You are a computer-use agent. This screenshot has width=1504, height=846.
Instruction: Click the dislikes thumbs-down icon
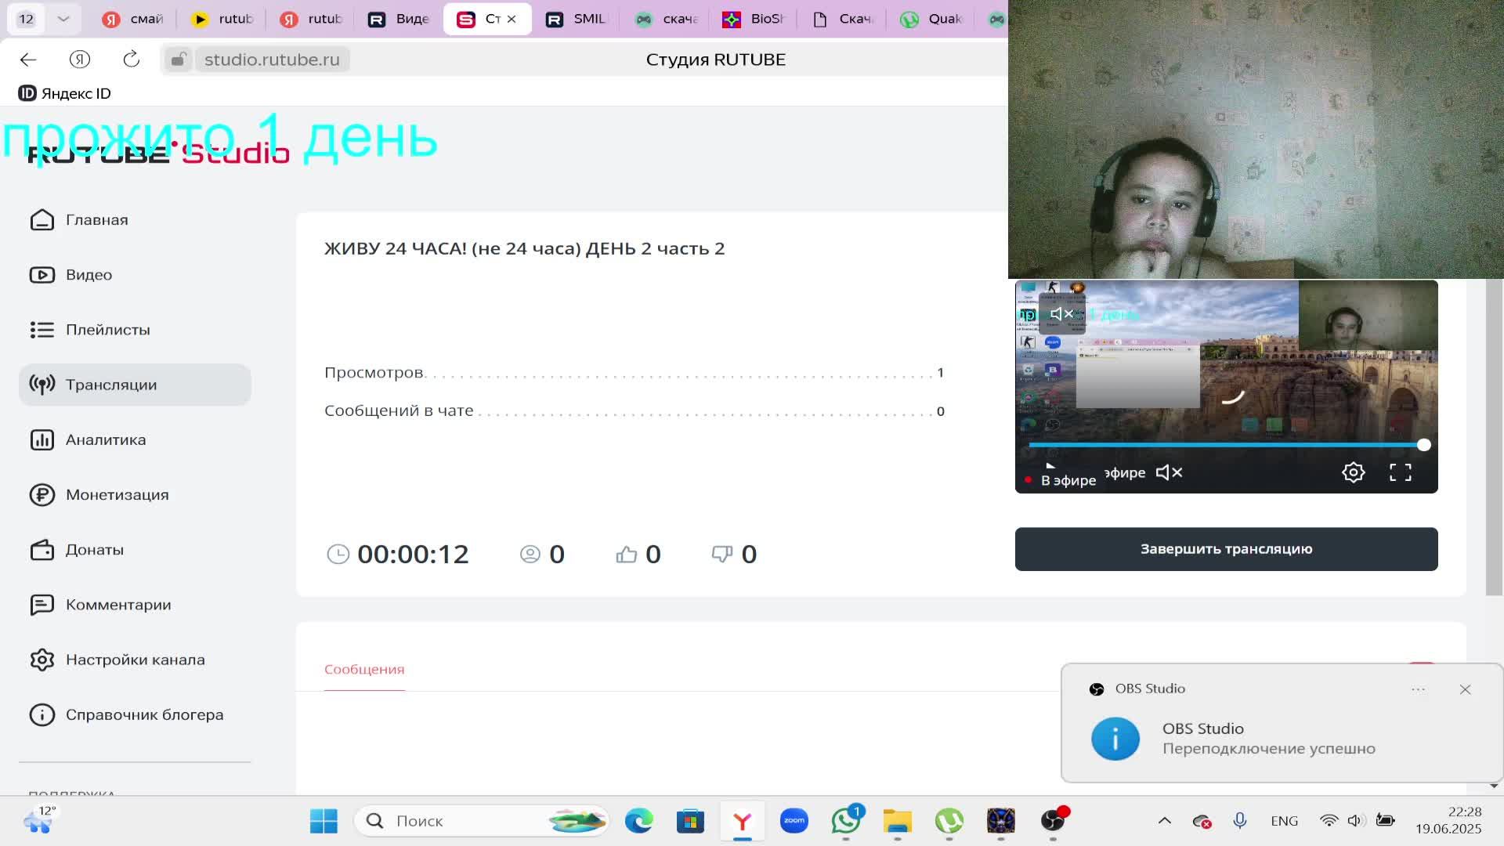pyautogui.click(x=722, y=555)
